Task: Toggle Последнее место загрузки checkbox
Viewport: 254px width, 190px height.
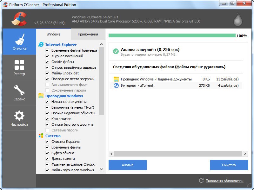Action: [x=47, y=79]
